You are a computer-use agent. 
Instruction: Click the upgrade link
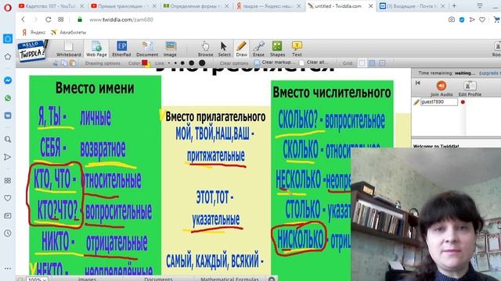point(490,73)
